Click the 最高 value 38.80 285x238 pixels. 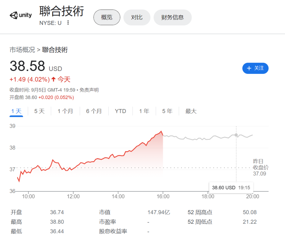[57, 222]
